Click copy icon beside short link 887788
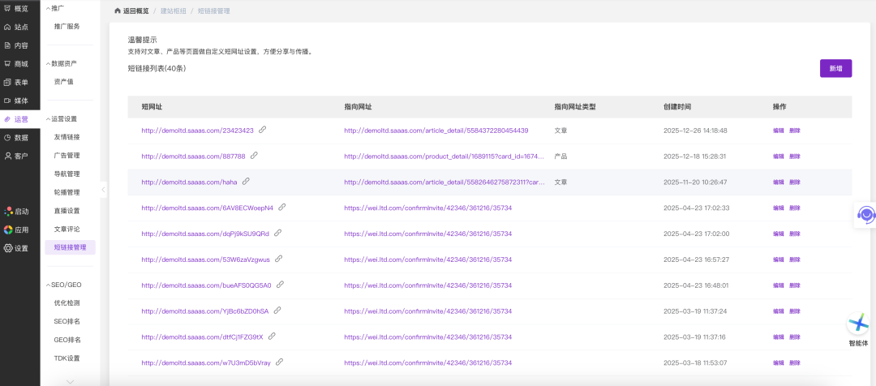 tap(254, 156)
